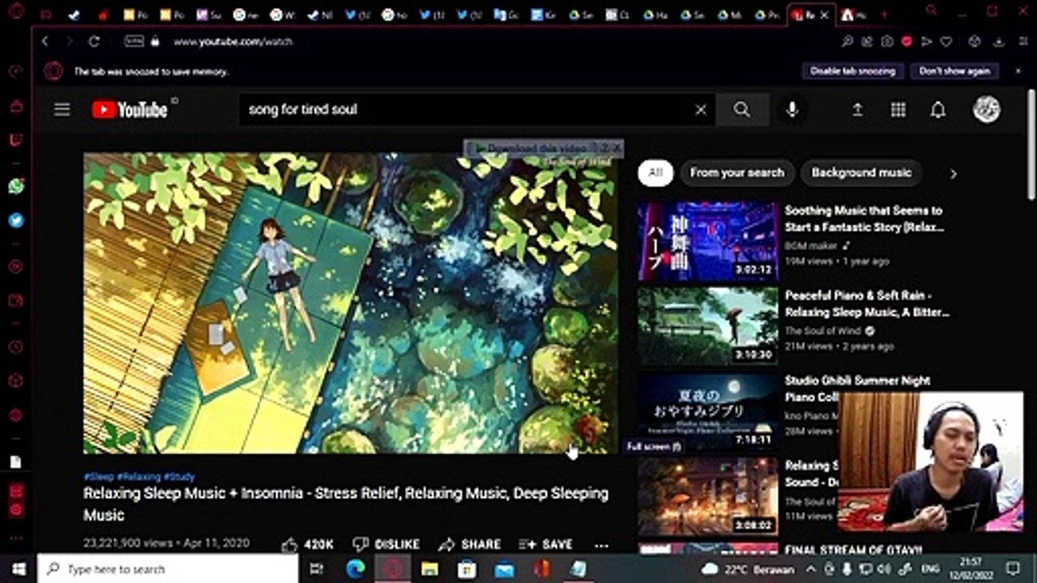
Task: Select the From your search chip
Action: [737, 172]
